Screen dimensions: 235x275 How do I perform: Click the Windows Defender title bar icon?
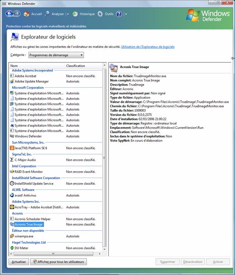pos(4,4)
